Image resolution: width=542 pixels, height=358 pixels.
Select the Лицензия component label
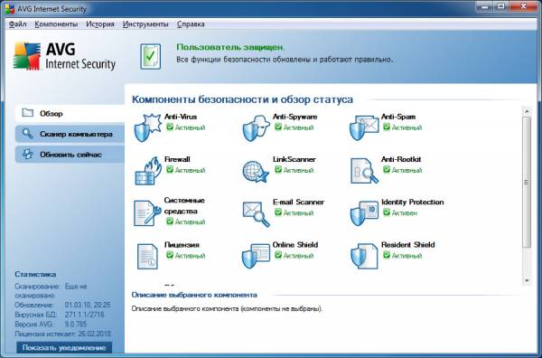coord(182,245)
